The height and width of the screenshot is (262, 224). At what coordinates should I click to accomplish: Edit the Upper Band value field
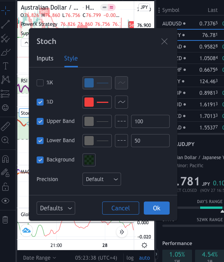coord(150,121)
